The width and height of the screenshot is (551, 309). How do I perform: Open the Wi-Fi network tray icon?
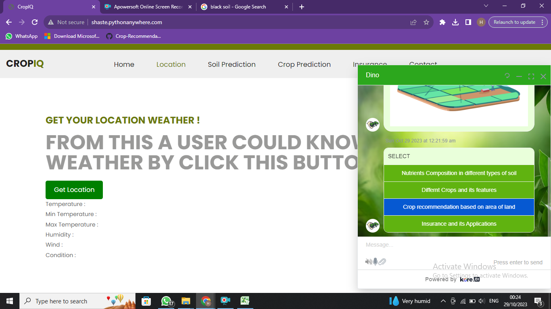[x=463, y=301]
